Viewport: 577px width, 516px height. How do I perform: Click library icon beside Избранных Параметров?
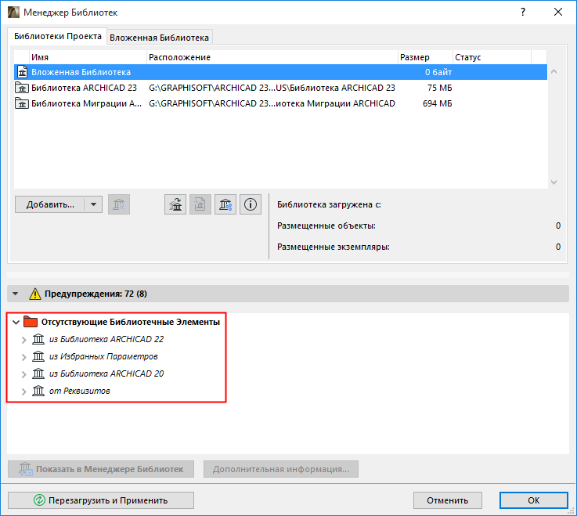(38, 356)
